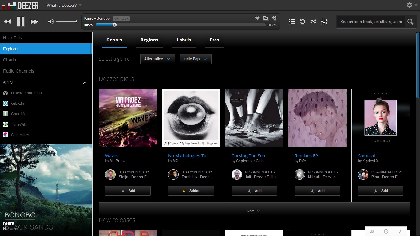Love the track Kiara with heart icon
Screen dimensions: 420x236
257,18
